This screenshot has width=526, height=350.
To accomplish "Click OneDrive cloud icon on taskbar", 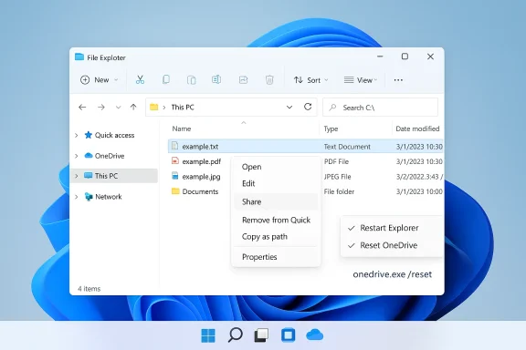I will coord(315,335).
